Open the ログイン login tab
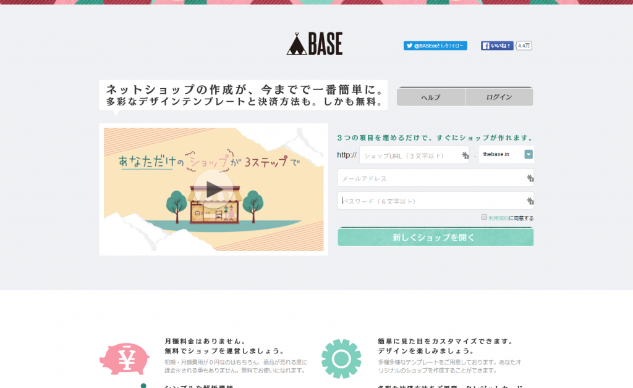The image size is (633, 388). 499,97
